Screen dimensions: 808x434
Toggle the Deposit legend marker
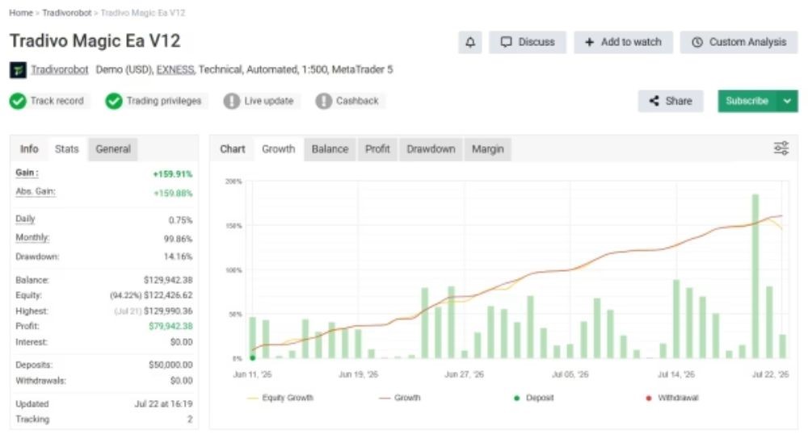[534, 398]
